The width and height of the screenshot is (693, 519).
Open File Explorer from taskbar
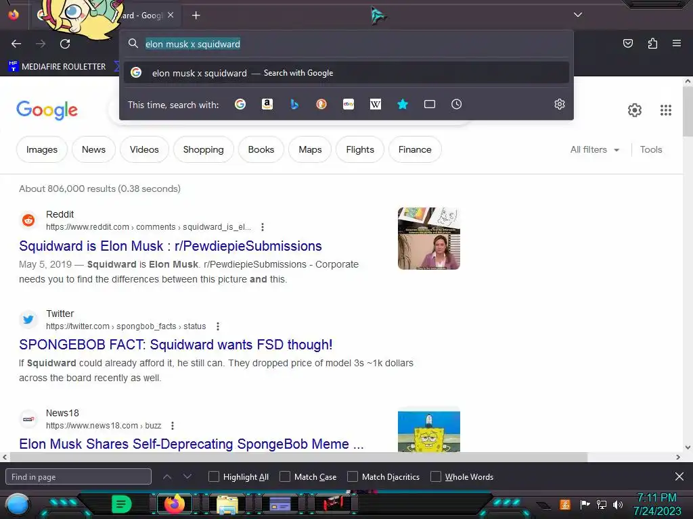(227, 505)
